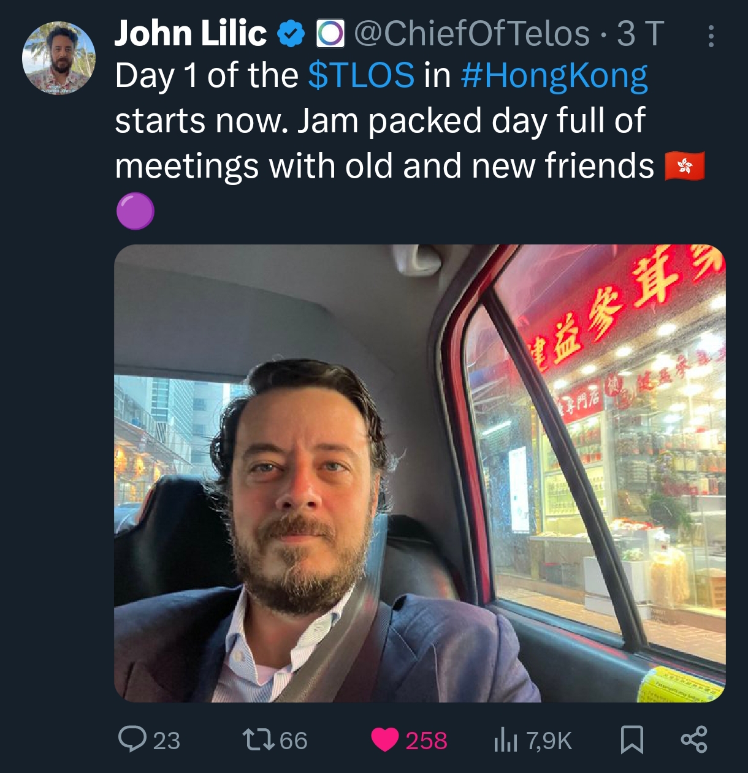View analytics bar chart icon
This screenshot has width=748, height=773.
[506, 741]
